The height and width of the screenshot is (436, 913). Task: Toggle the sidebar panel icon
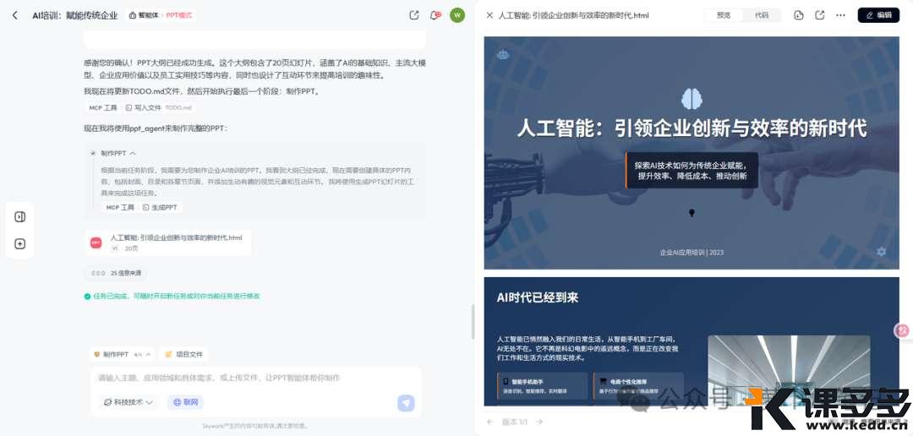tap(19, 217)
